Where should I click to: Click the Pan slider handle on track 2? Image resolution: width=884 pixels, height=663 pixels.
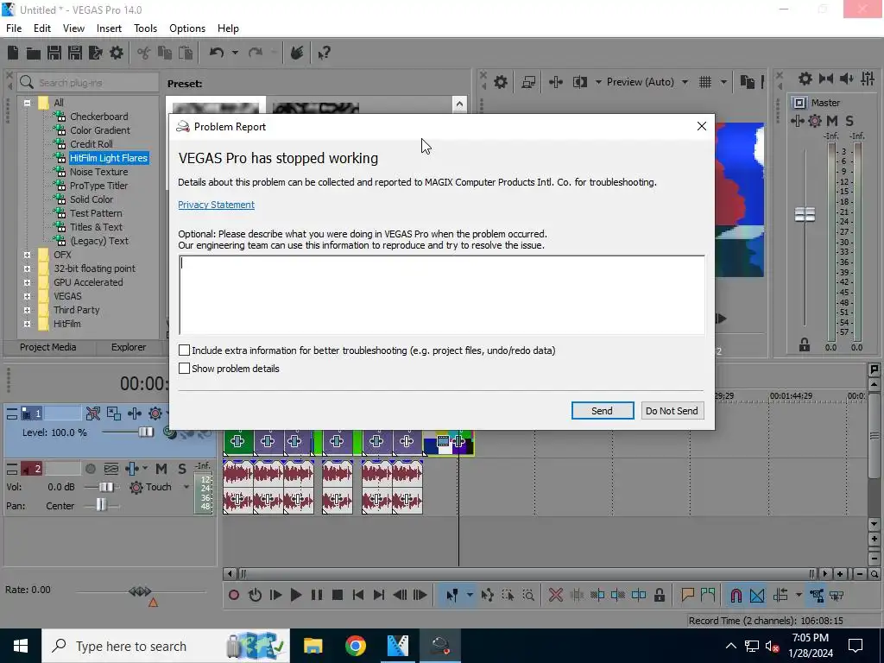point(101,505)
